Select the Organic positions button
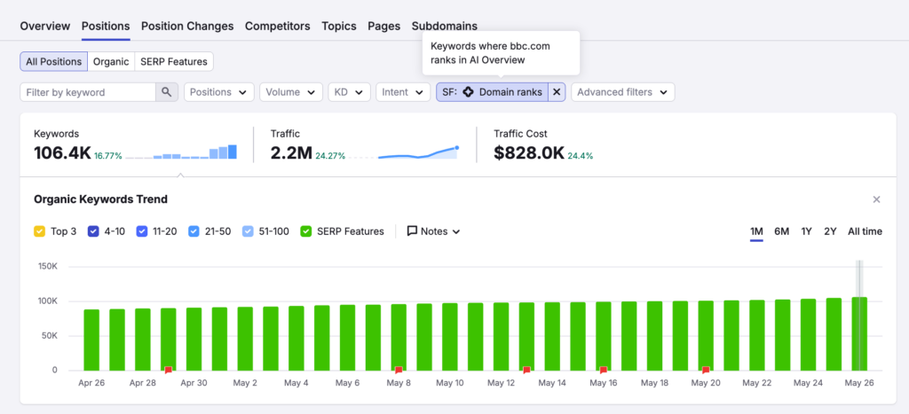909x414 pixels. tap(111, 61)
